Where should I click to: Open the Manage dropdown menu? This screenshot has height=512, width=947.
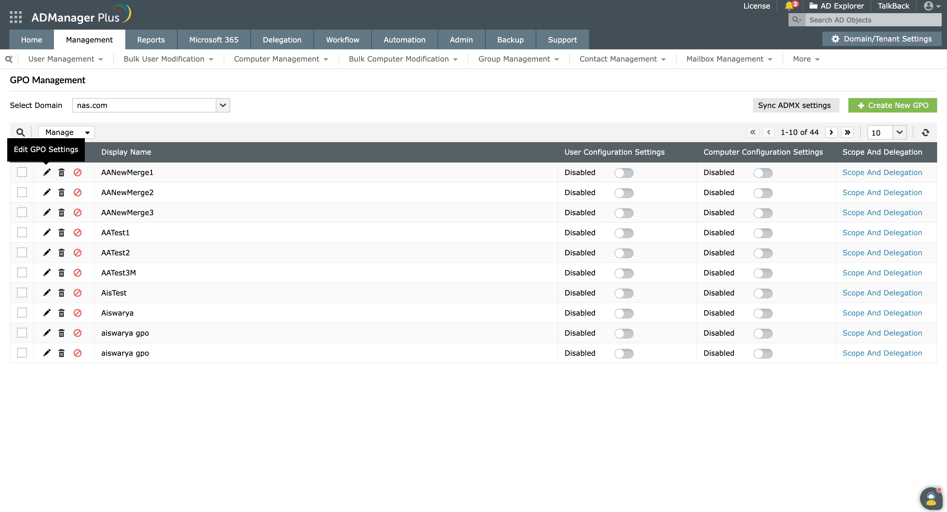tap(66, 132)
